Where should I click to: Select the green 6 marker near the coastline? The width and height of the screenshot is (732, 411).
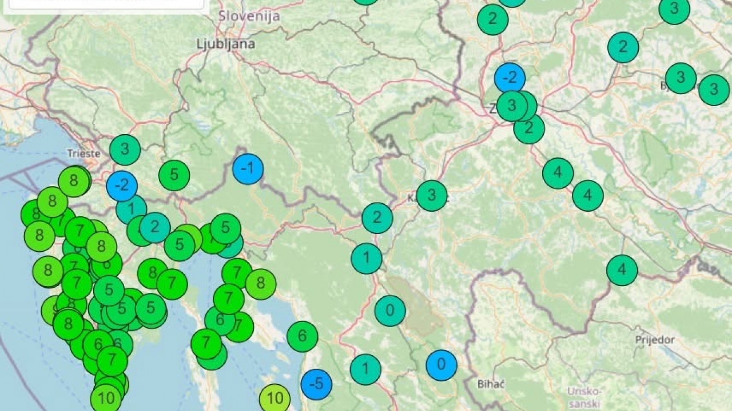[301, 335]
